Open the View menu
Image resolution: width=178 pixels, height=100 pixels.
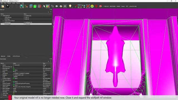tap(5, 3)
